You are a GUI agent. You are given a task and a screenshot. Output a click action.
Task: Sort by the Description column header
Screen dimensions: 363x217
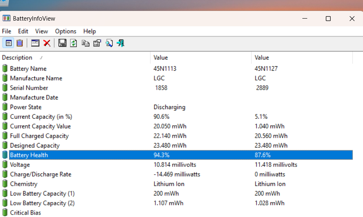75,58
